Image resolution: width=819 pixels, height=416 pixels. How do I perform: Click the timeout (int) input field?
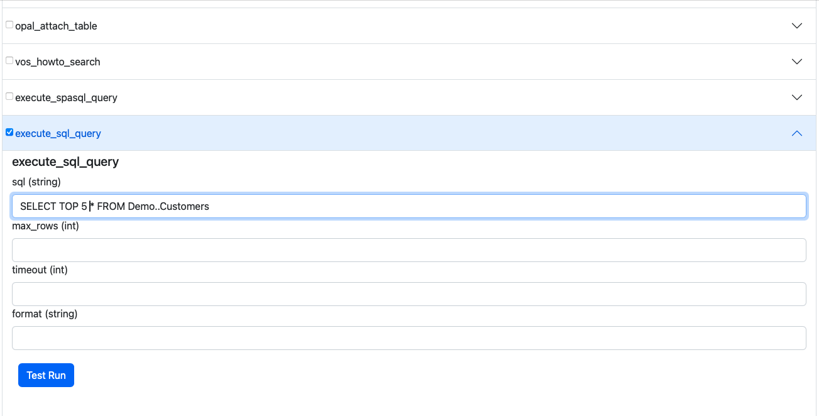click(x=409, y=294)
